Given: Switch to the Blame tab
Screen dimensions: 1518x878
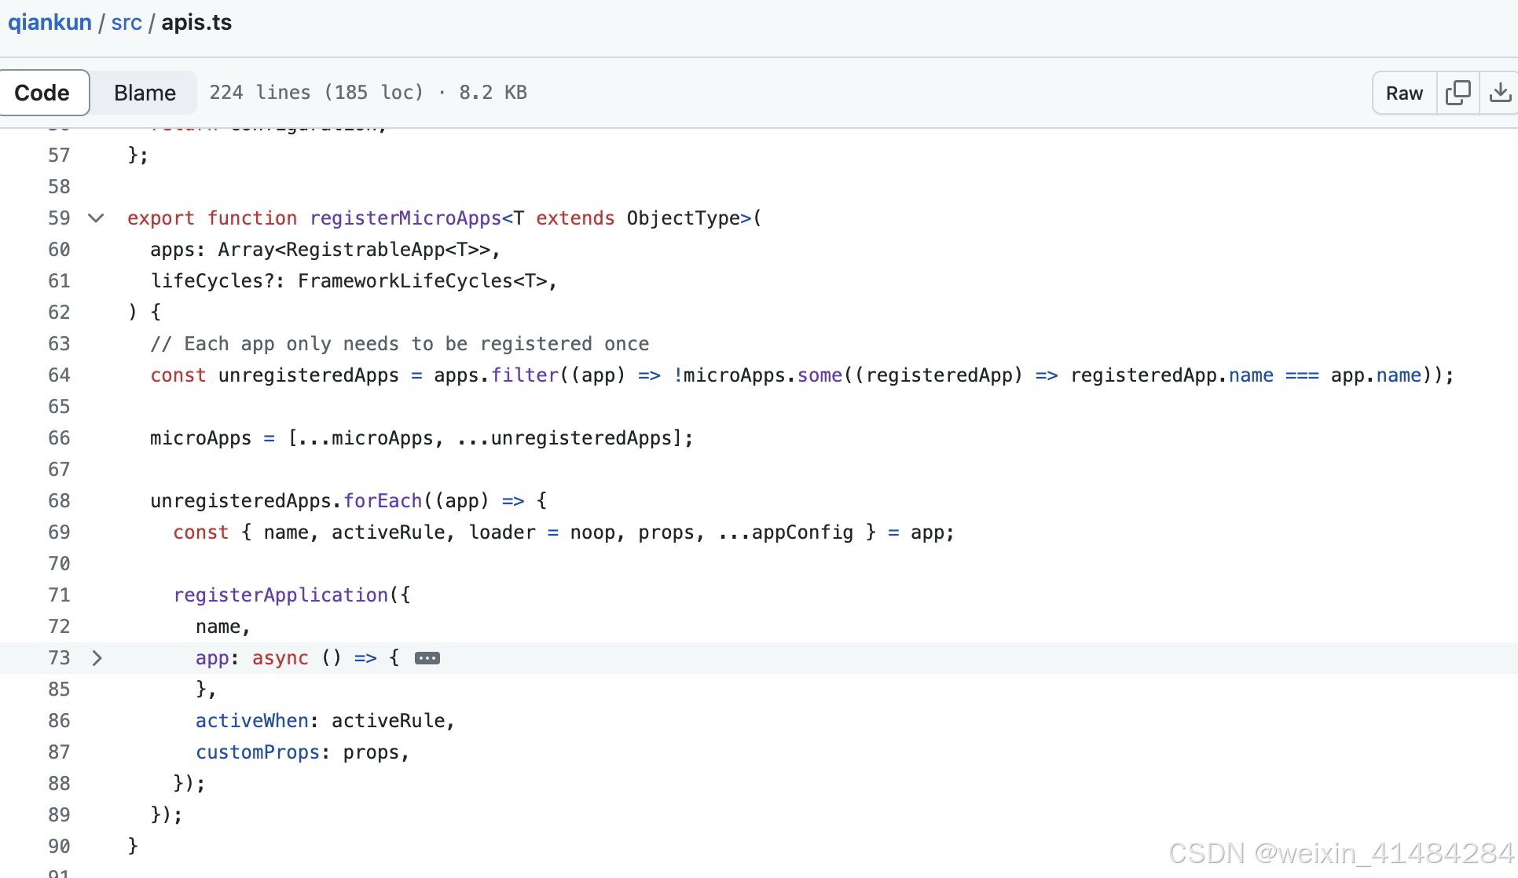Looking at the screenshot, I should (x=145, y=93).
